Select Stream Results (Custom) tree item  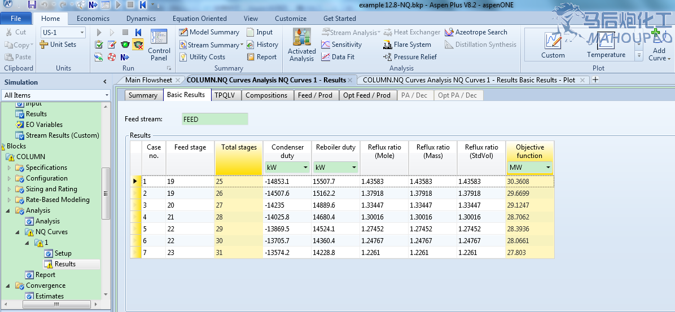(x=63, y=135)
